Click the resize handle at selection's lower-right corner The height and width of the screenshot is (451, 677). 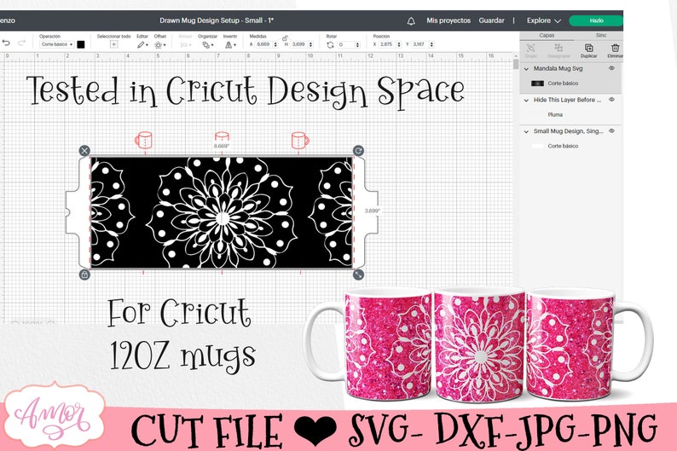click(358, 275)
